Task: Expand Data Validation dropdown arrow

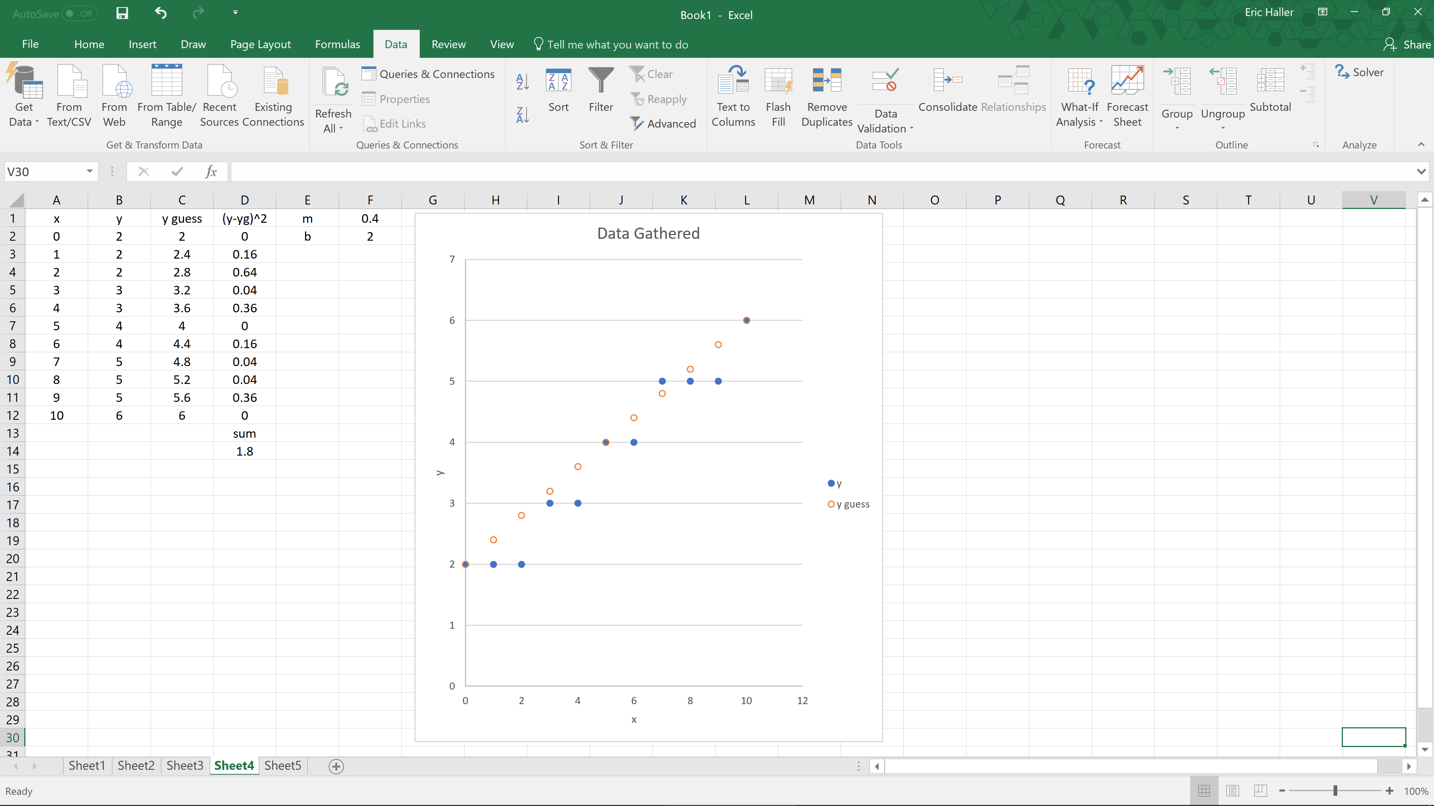Action: [912, 129]
